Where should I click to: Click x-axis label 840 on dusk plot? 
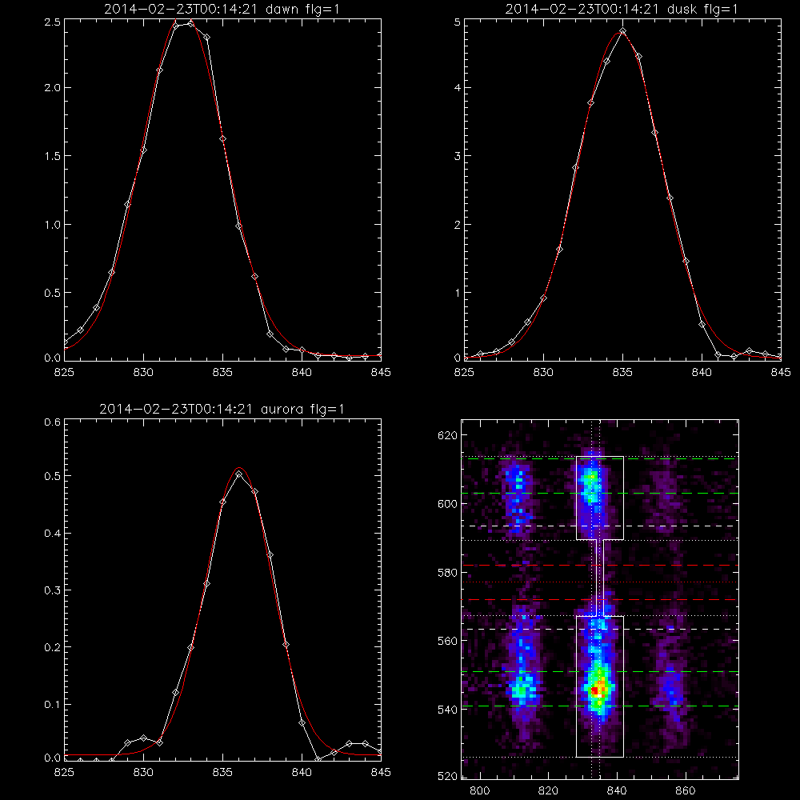(x=702, y=373)
